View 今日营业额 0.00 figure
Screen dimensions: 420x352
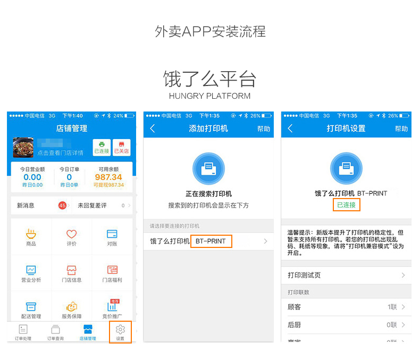click(x=32, y=177)
